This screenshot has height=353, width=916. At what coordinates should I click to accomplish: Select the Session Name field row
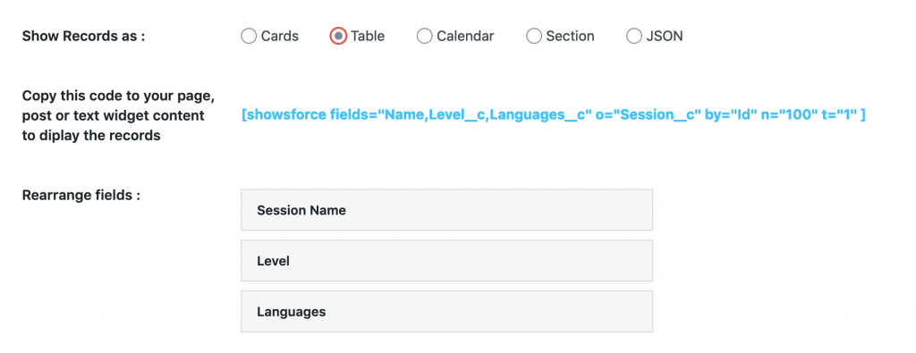447,210
